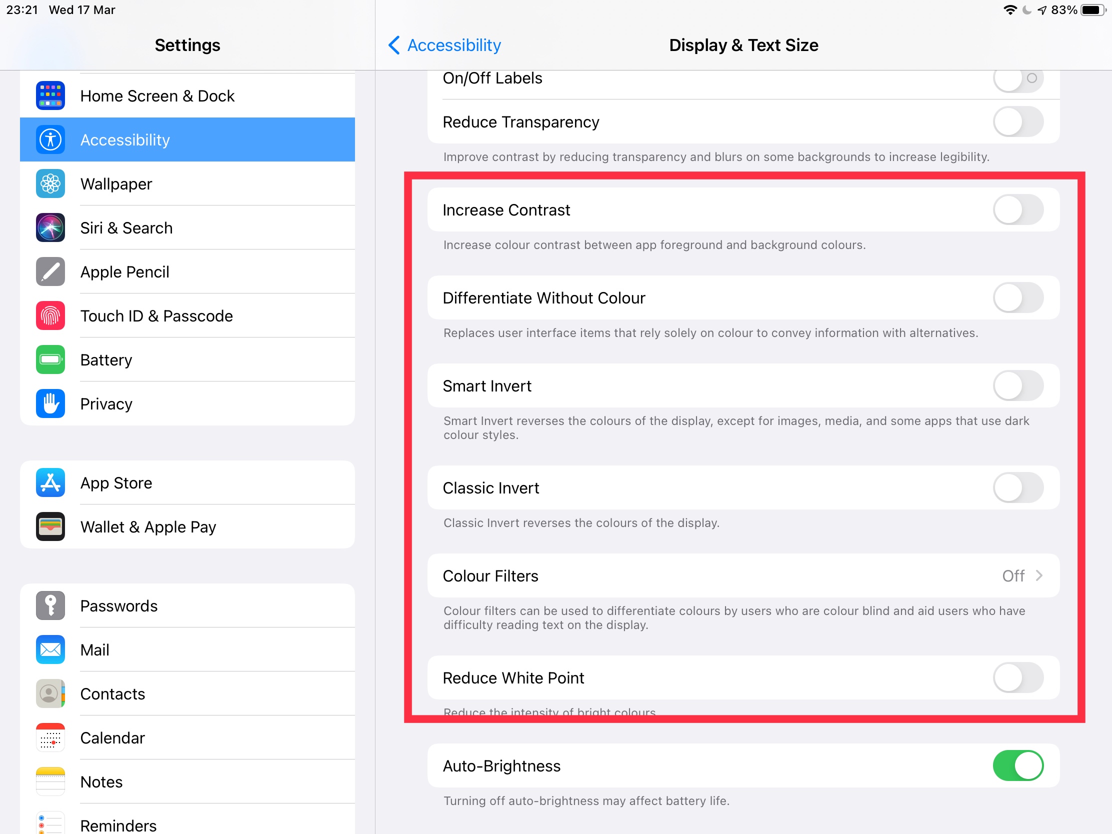The height and width of the screenshot is (834, 1112).
Task: Tap the Mail envelope icon
Action: click(x=50, y=649)
